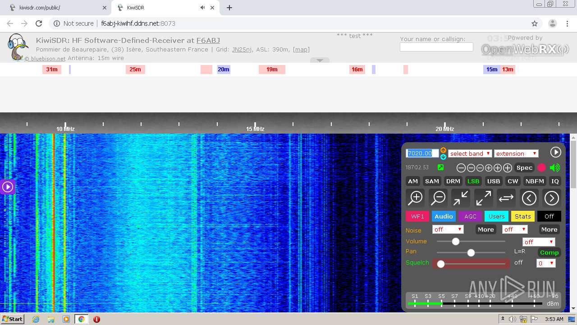Image resolution: width=577 pixels, height=325 pixels.
Task: Click the purple play button on left edge
Action: 8,186
